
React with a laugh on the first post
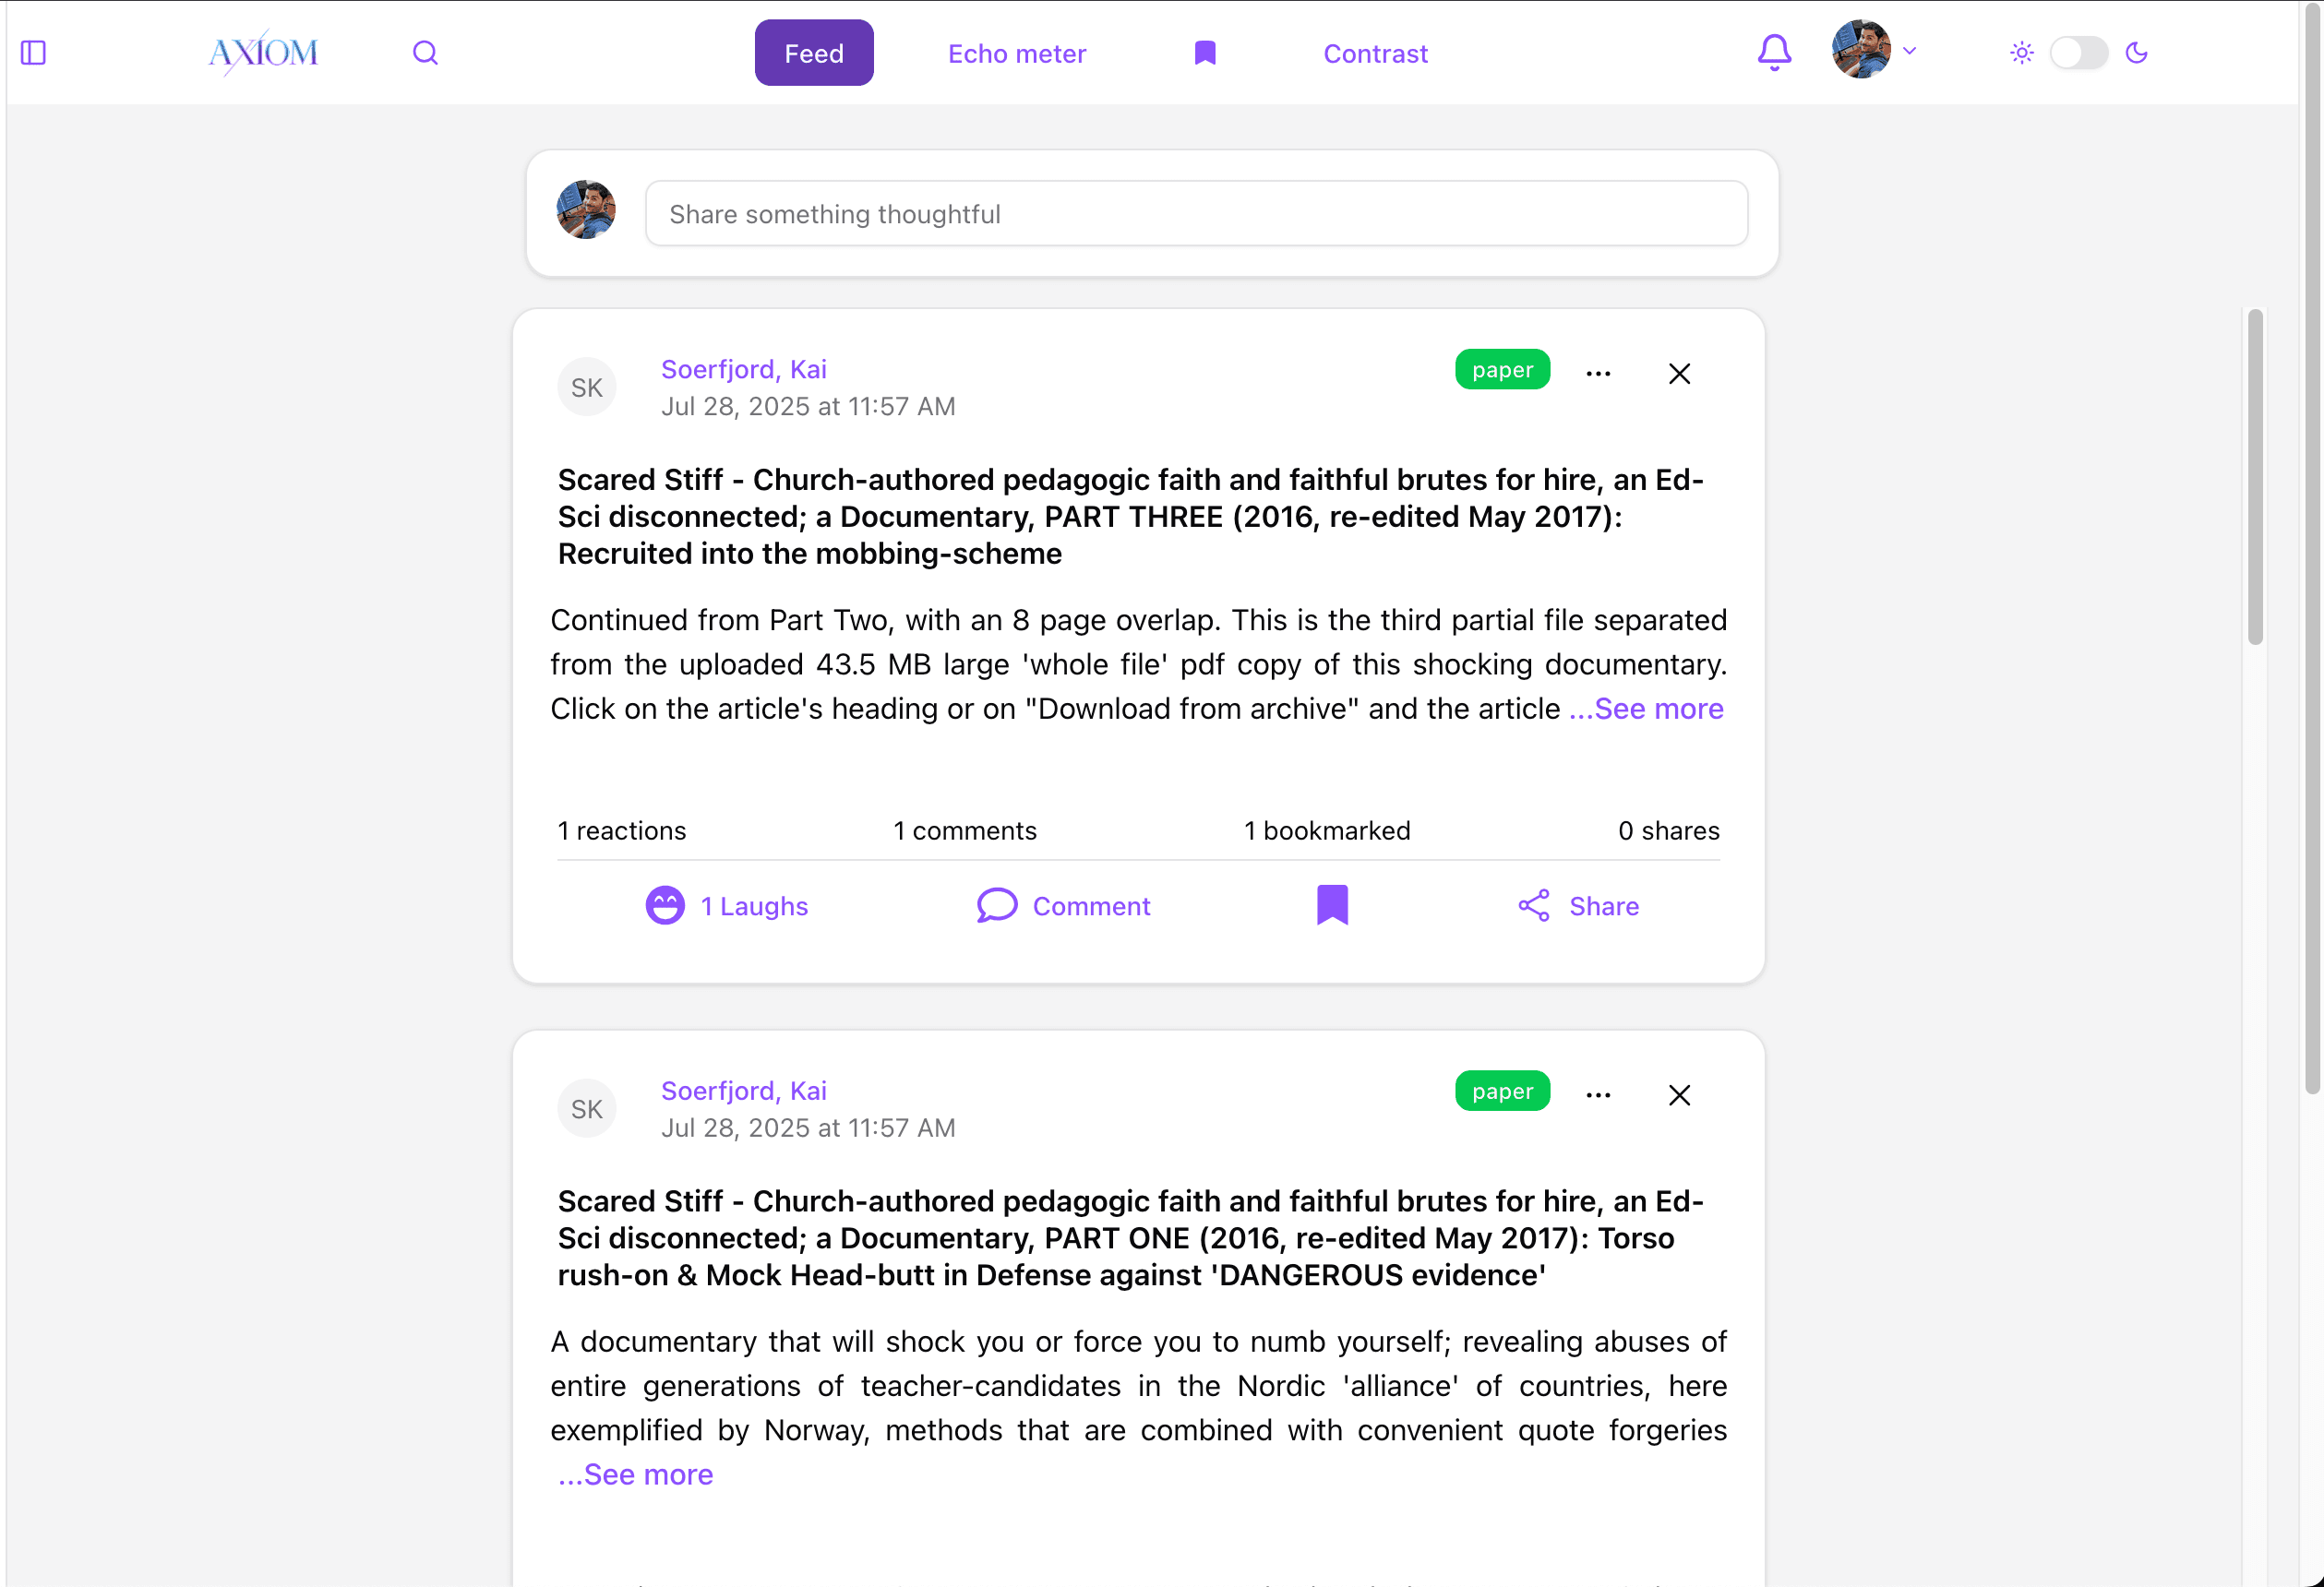click(x=727, y=905)
